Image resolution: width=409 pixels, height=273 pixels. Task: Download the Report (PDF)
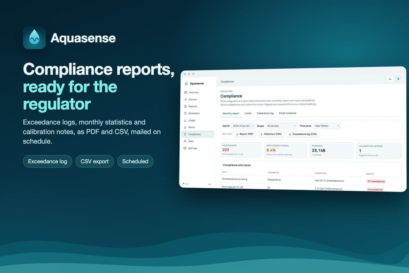pyautogui.click(x=245, y=134)
